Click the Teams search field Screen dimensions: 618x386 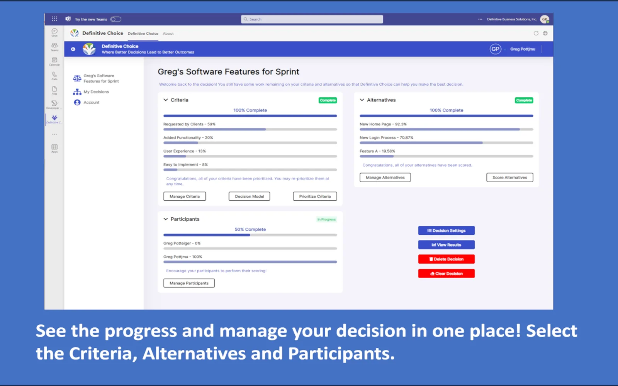tap(312, 19)
